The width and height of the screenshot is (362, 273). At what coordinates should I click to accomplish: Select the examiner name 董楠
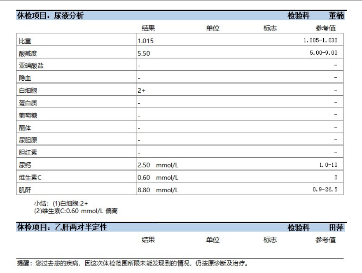pyautogui.click(x=336, y=16)
